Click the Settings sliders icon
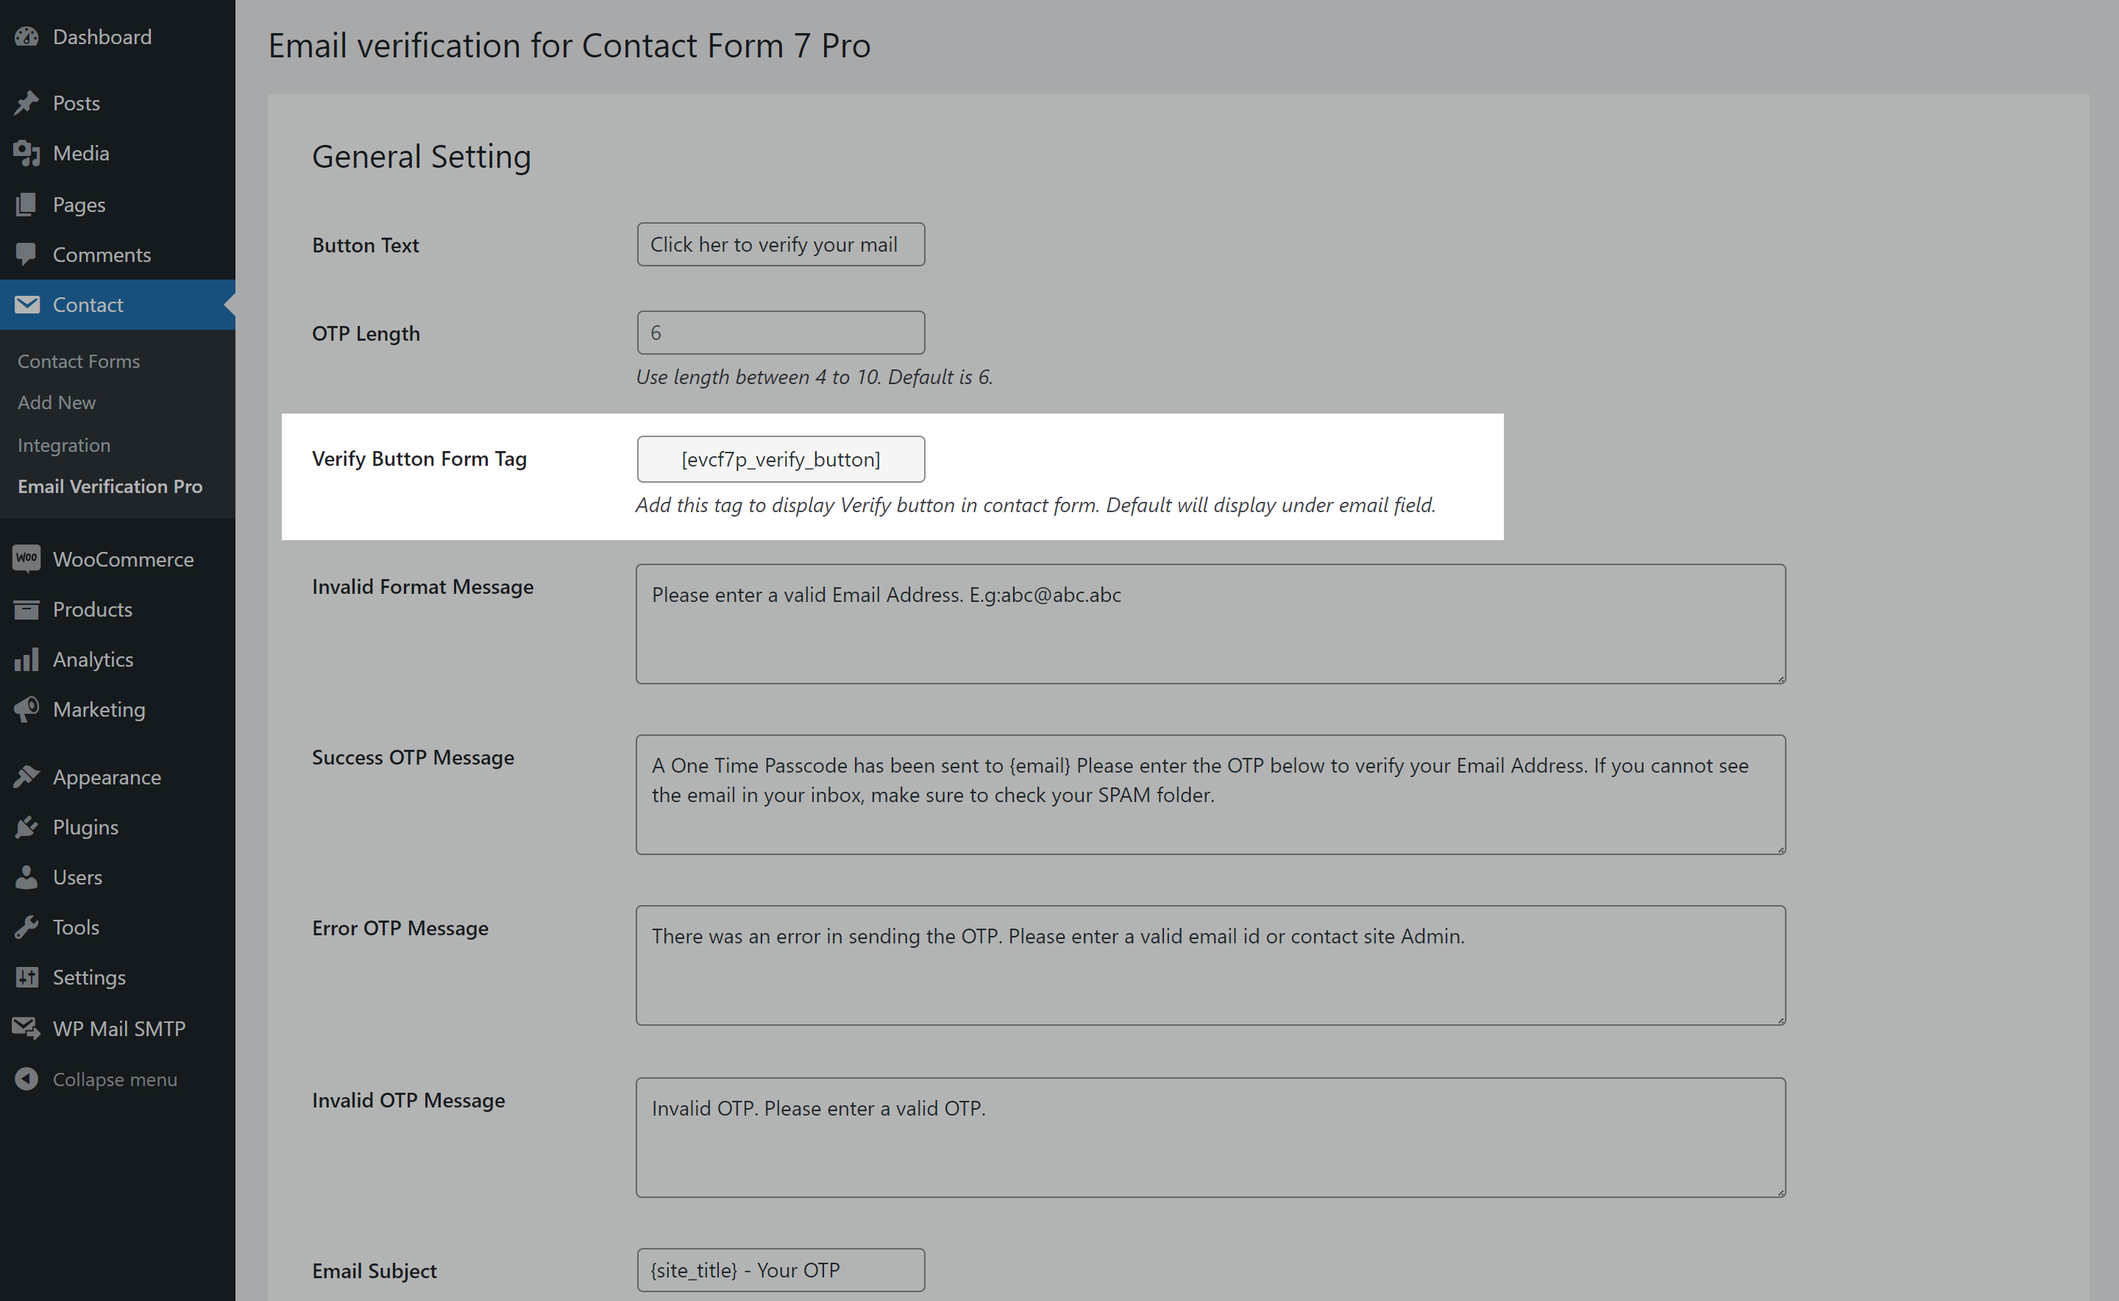 (x=26, y=977)
